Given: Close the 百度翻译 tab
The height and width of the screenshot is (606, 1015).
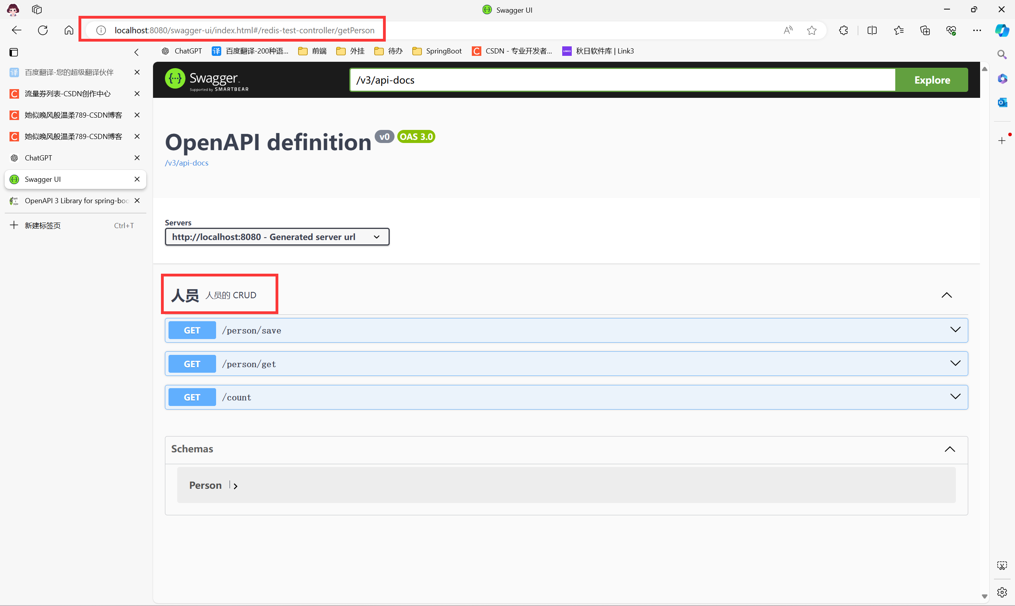Looking at the screenshot, I should tap(137, 72).
